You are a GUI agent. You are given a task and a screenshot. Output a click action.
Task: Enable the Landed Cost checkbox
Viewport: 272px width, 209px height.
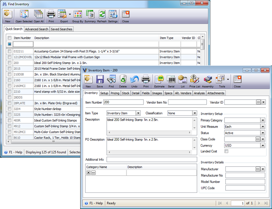226,151
